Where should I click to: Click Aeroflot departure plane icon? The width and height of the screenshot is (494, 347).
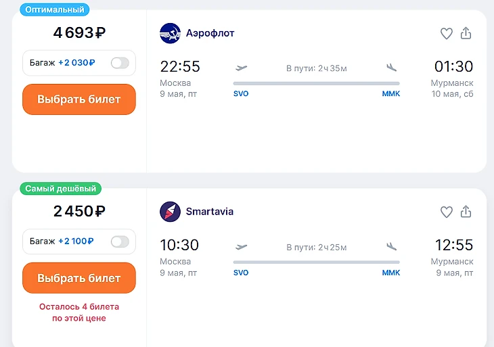[x=241, y=68]
